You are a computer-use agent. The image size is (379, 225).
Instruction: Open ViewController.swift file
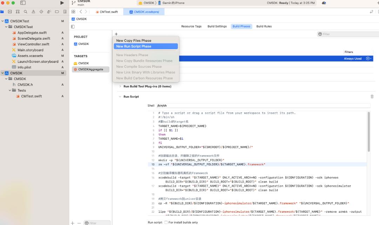point(33,44)
